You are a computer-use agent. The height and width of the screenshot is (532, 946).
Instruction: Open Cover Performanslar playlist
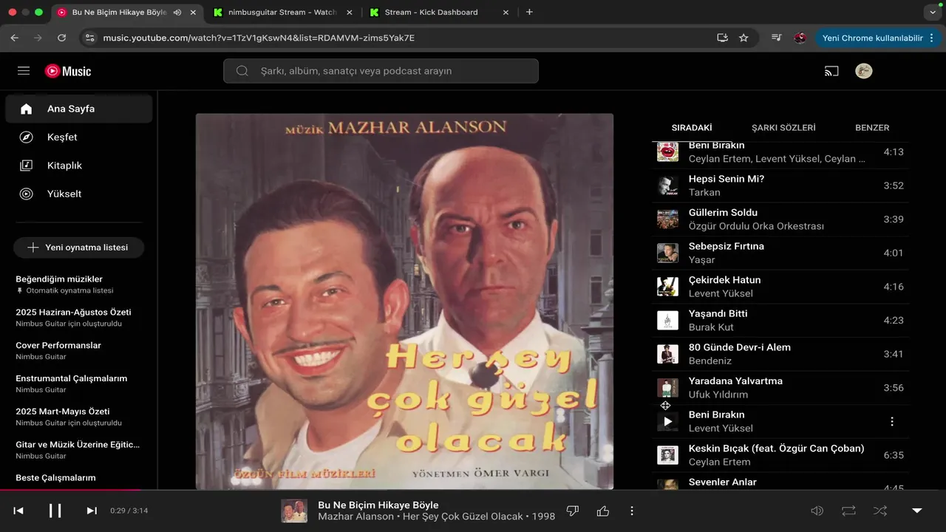[78, 351]
